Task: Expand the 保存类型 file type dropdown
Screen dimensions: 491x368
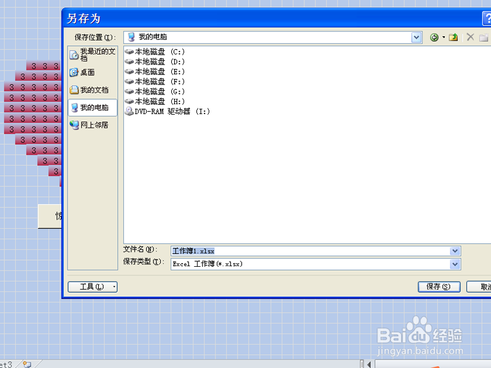Action: tap(455, 264)
